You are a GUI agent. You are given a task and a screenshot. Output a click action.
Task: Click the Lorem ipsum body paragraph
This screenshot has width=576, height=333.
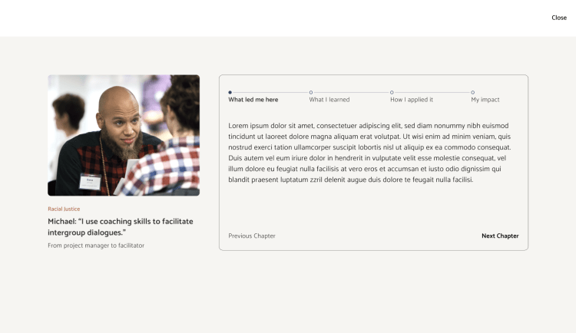pos(369,152)
